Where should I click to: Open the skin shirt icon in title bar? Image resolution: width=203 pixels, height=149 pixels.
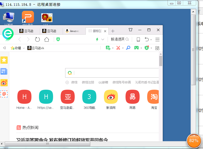(x=131, y=30)
